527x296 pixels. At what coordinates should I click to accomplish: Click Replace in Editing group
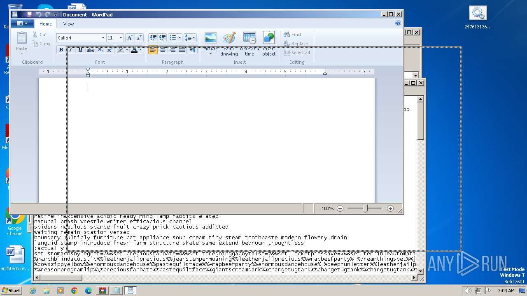tap(296, 44)
